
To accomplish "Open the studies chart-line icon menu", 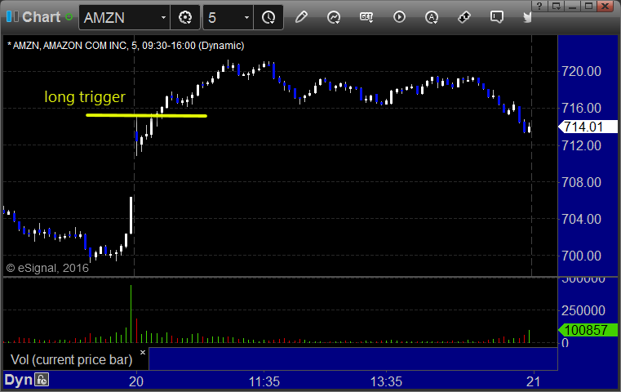I will [334, 17].
